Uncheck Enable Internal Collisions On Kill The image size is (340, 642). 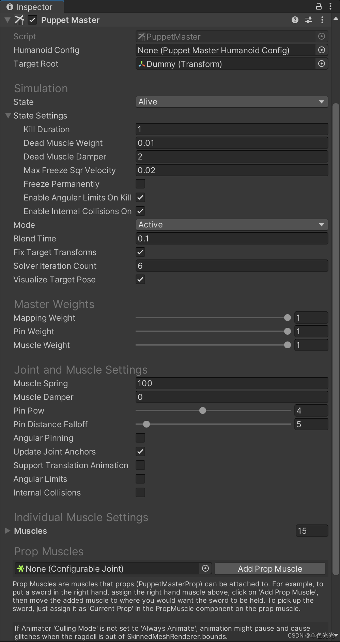pyautogui.click(x=140, y=211)
